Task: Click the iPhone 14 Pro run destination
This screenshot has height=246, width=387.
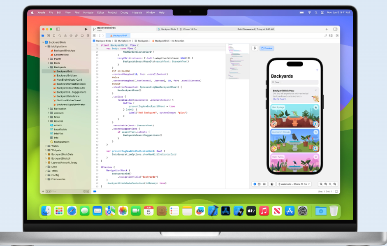Action: pos(188,29)
